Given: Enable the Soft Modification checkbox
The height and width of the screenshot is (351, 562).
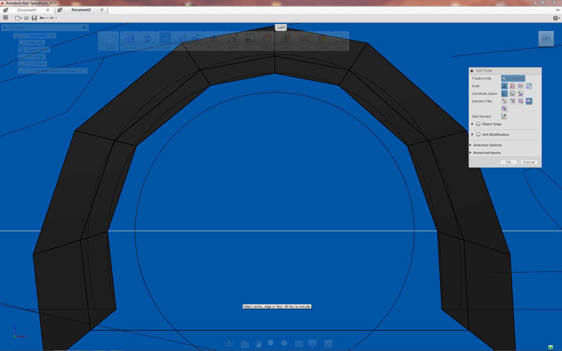Looking at the screenshot, I should [x=478, y=135].
